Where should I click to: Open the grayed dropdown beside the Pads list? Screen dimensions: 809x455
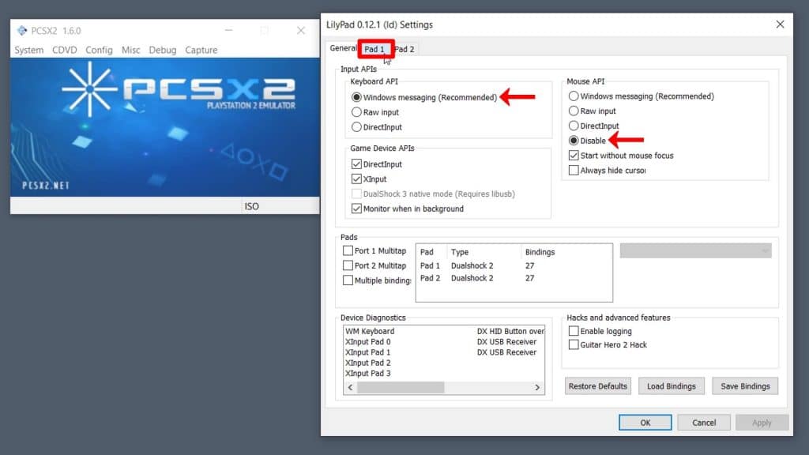[695, 250]
